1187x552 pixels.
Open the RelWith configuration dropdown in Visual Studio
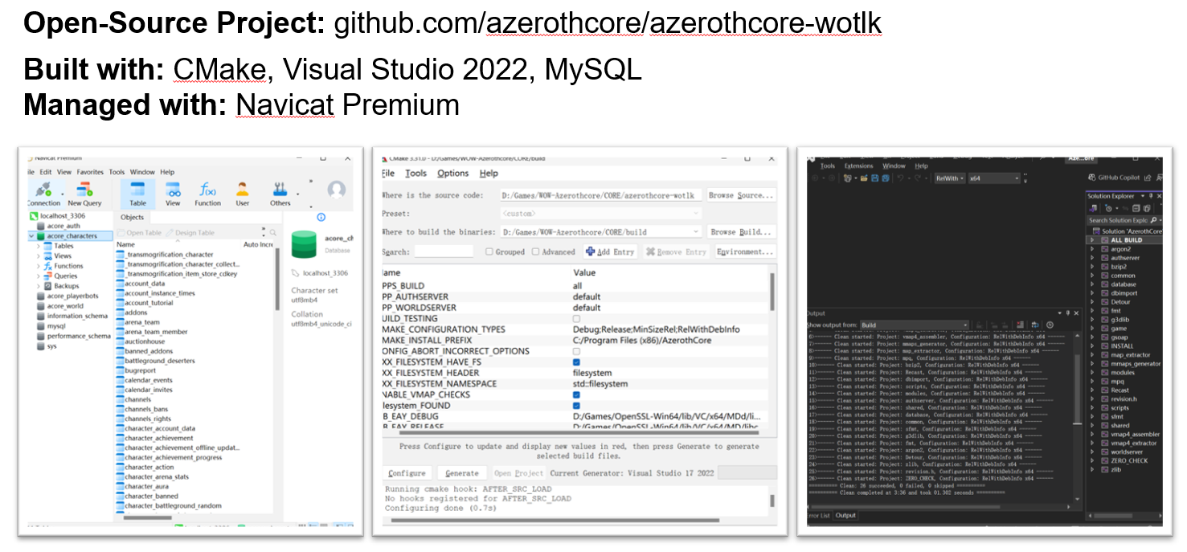(x=950, y=178)
